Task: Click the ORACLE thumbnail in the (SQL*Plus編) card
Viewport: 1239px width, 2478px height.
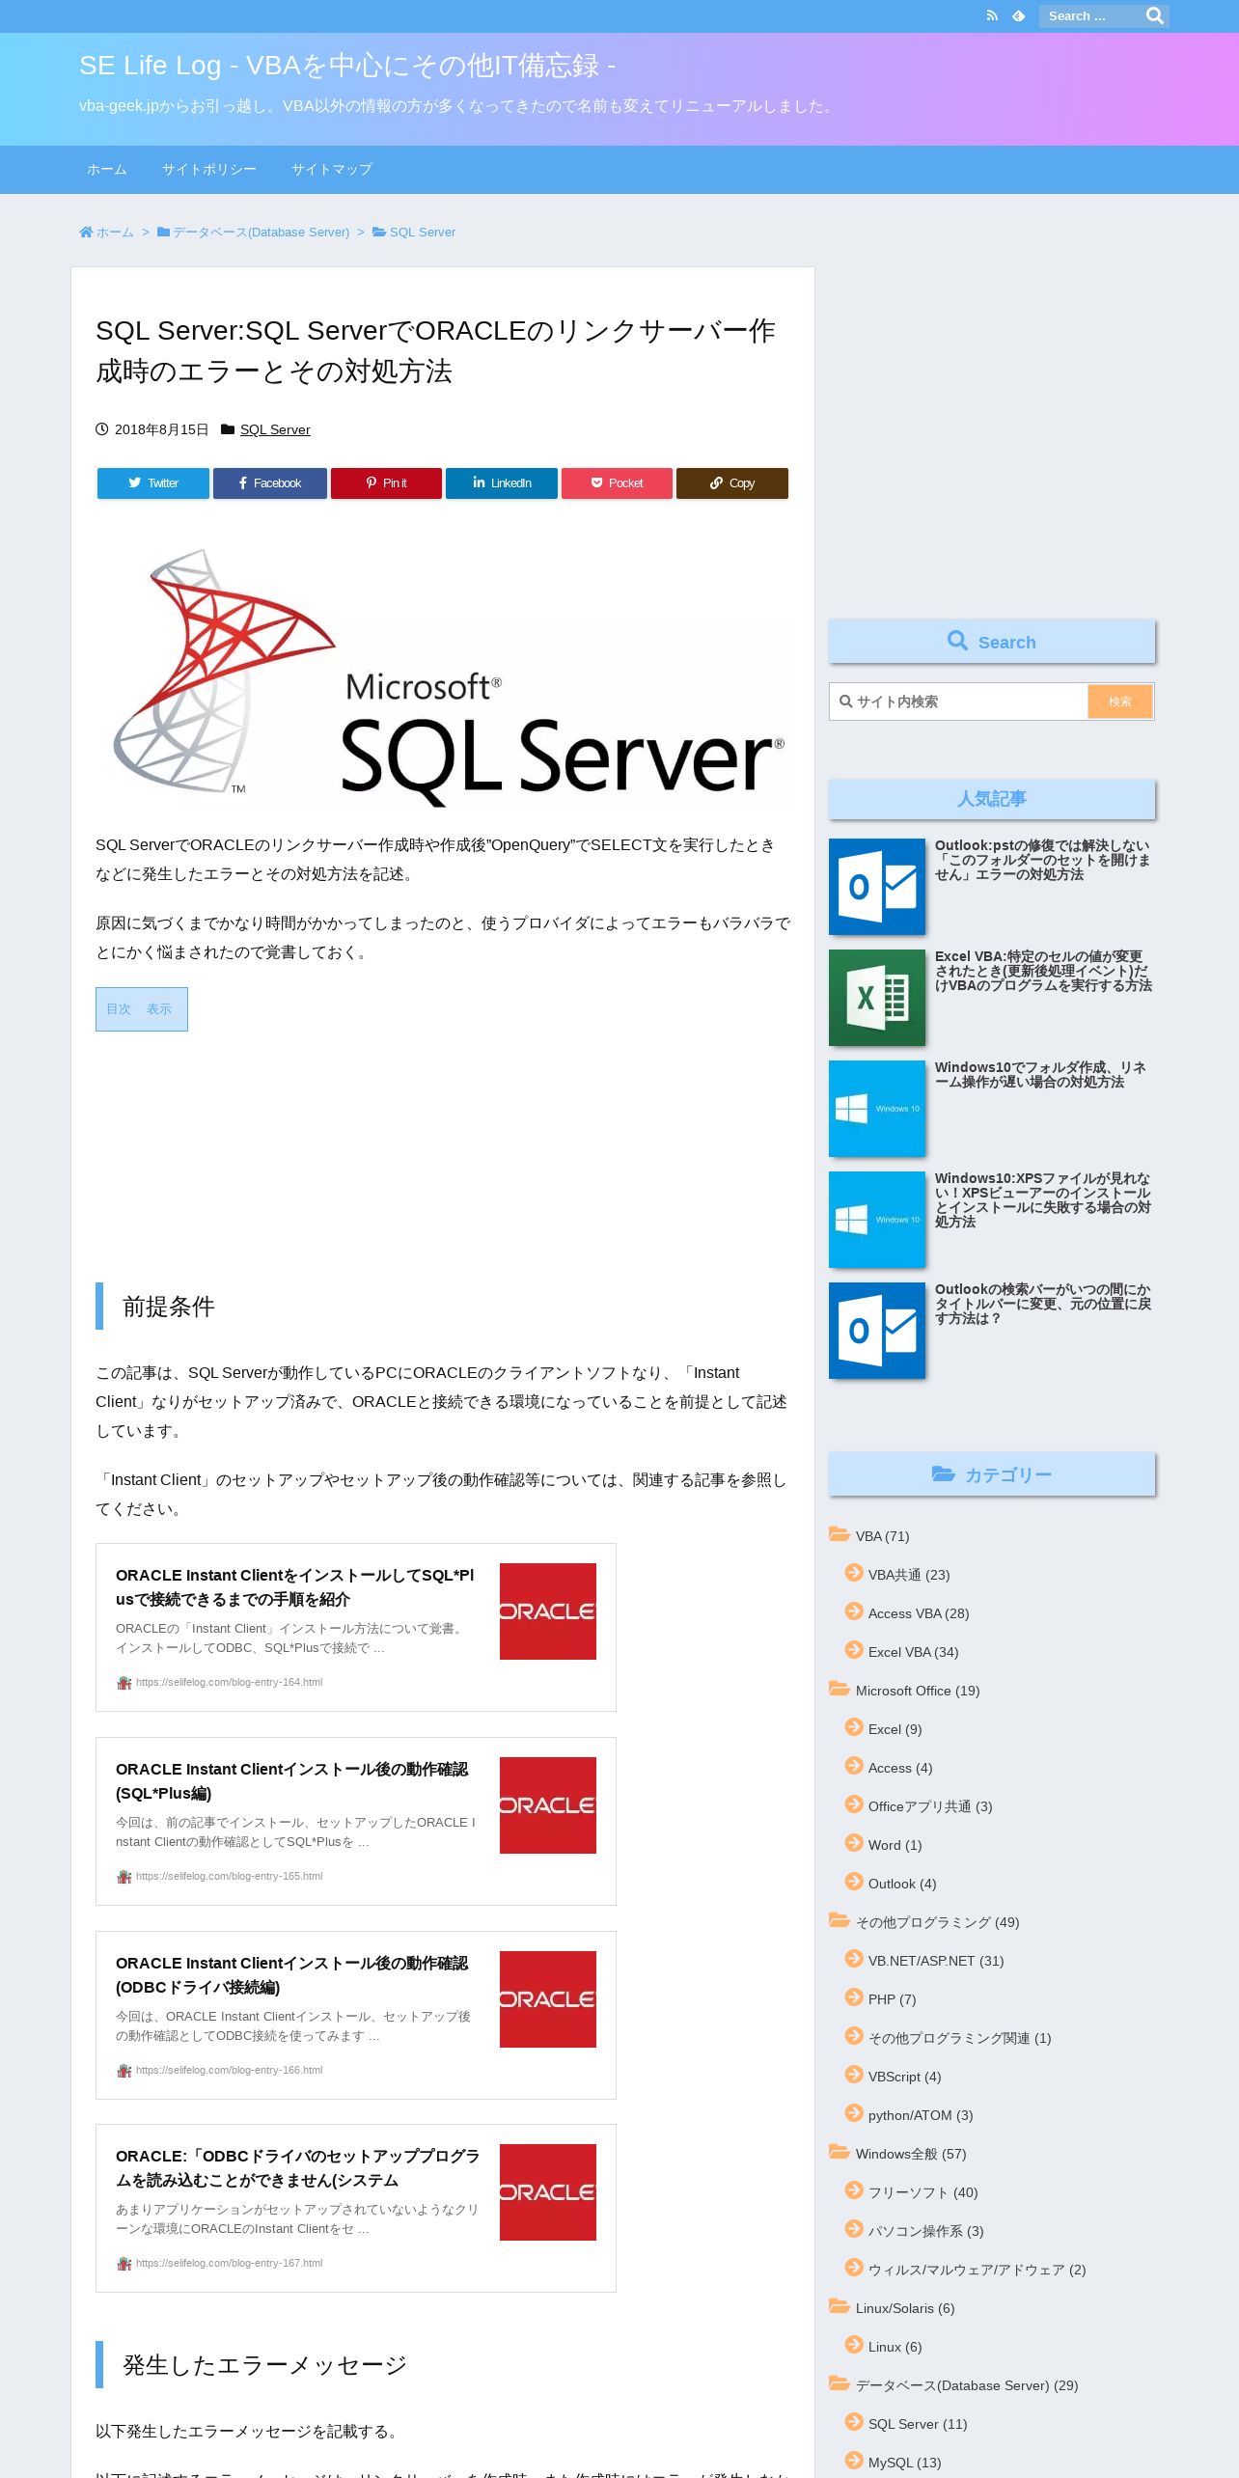Action: coord(548,1805)
